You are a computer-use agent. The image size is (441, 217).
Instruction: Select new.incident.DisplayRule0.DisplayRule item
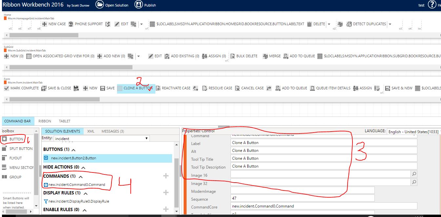pyautogui.click(x=79, y=201)
